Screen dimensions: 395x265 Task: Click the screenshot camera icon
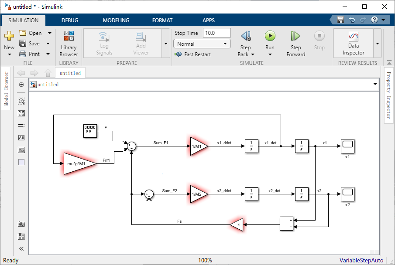(21, 224)
